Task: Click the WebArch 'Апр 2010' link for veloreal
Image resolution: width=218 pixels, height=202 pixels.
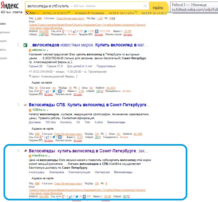Action: pyautogui.click(x=111, y=88)
